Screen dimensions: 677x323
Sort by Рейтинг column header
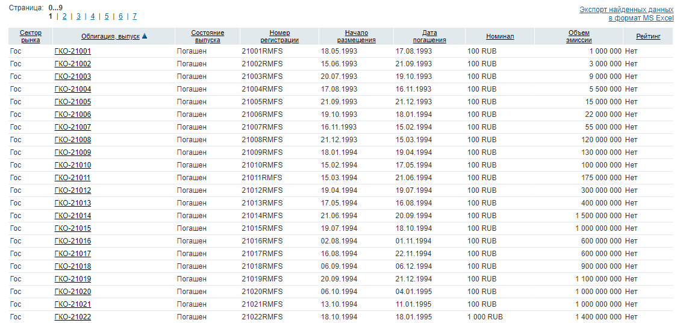click(x=648, y=36)
